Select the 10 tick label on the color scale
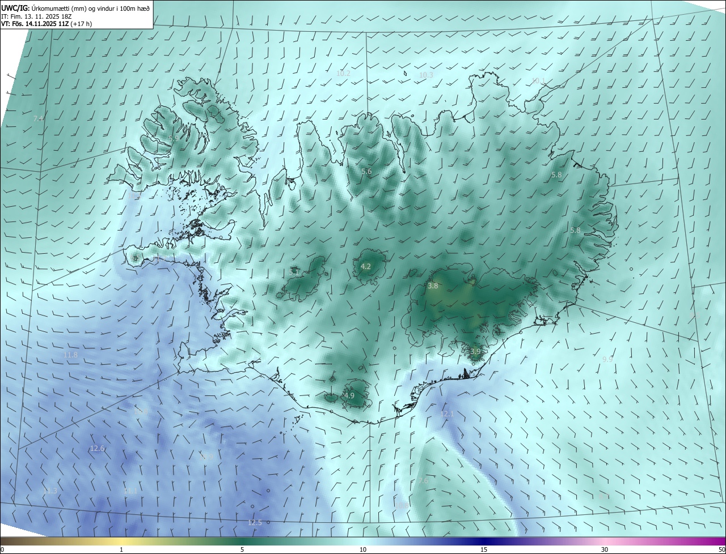The height and width of the screenshot is (554, 726). [x=363, y=549]
